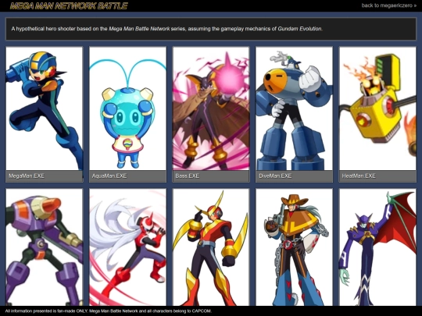Click the fan-made CAPCOM disclaimer footer text
The image size is (422, 316).
[x=108, y=311]
